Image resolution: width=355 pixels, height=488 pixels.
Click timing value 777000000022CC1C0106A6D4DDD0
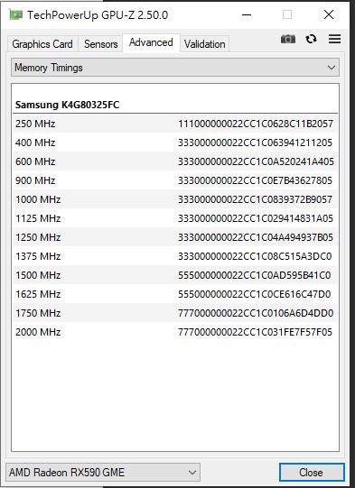point(256,313)
